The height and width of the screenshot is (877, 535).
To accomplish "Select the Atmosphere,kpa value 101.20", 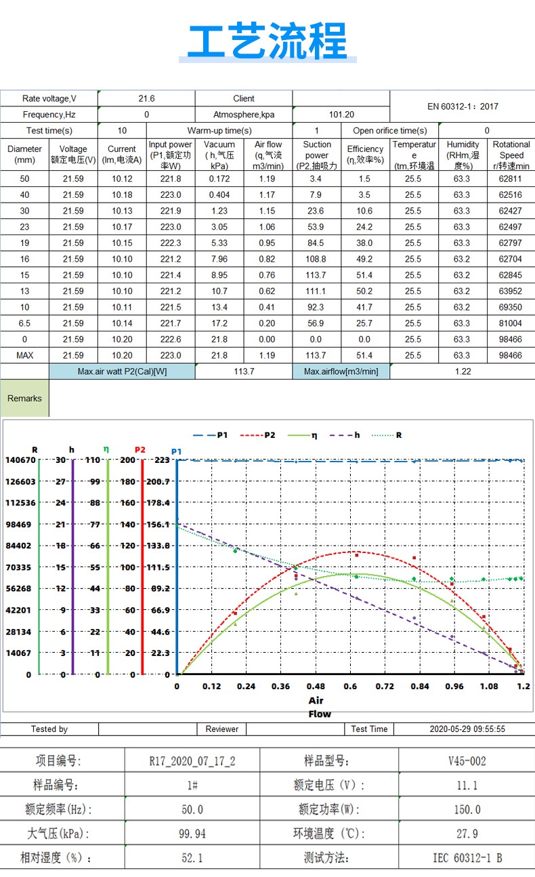I will (341, 115).
